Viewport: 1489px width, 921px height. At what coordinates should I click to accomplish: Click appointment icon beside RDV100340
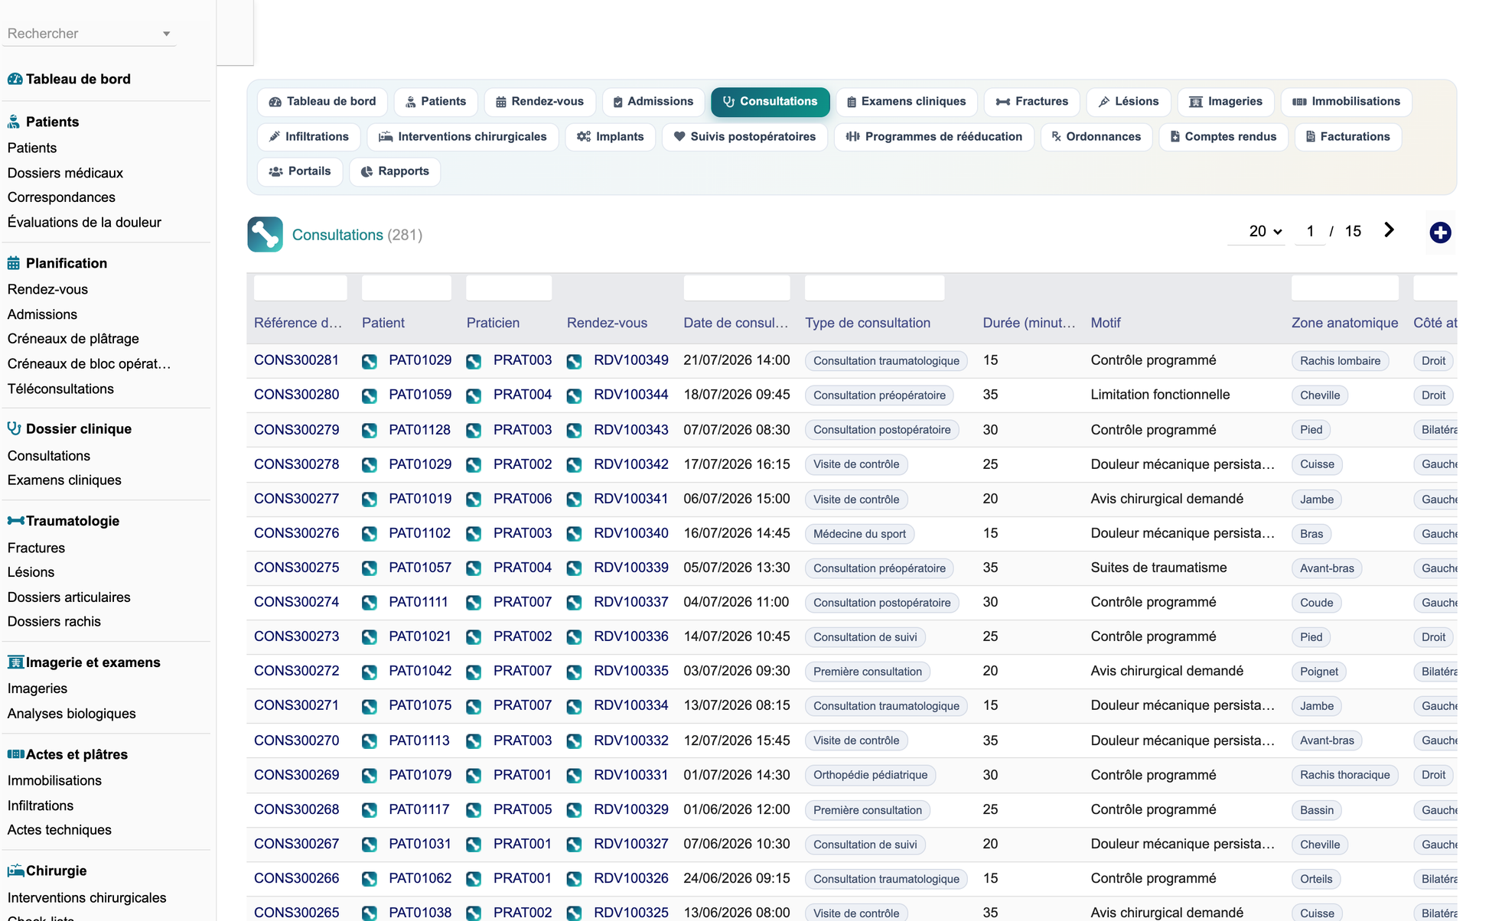[574, 534]
